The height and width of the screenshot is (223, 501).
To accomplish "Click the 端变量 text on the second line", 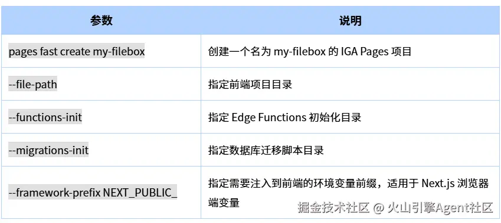I will coord(224,202).
